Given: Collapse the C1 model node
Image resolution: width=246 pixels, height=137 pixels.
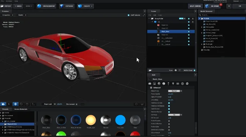Looking at the screenshot, I should point(152,22).
